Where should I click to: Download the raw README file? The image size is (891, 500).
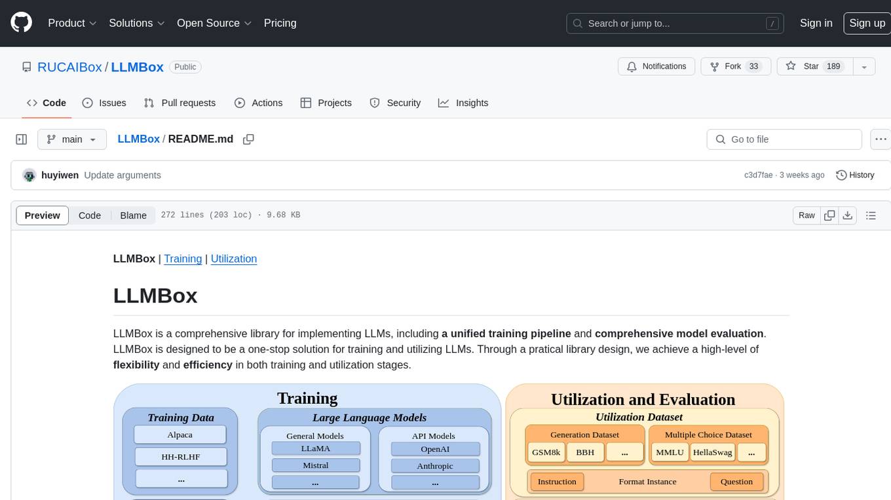click(x=847, y=215)
